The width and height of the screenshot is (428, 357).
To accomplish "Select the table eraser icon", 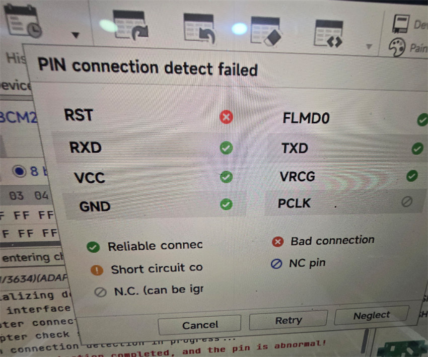I will pos(266,31).
